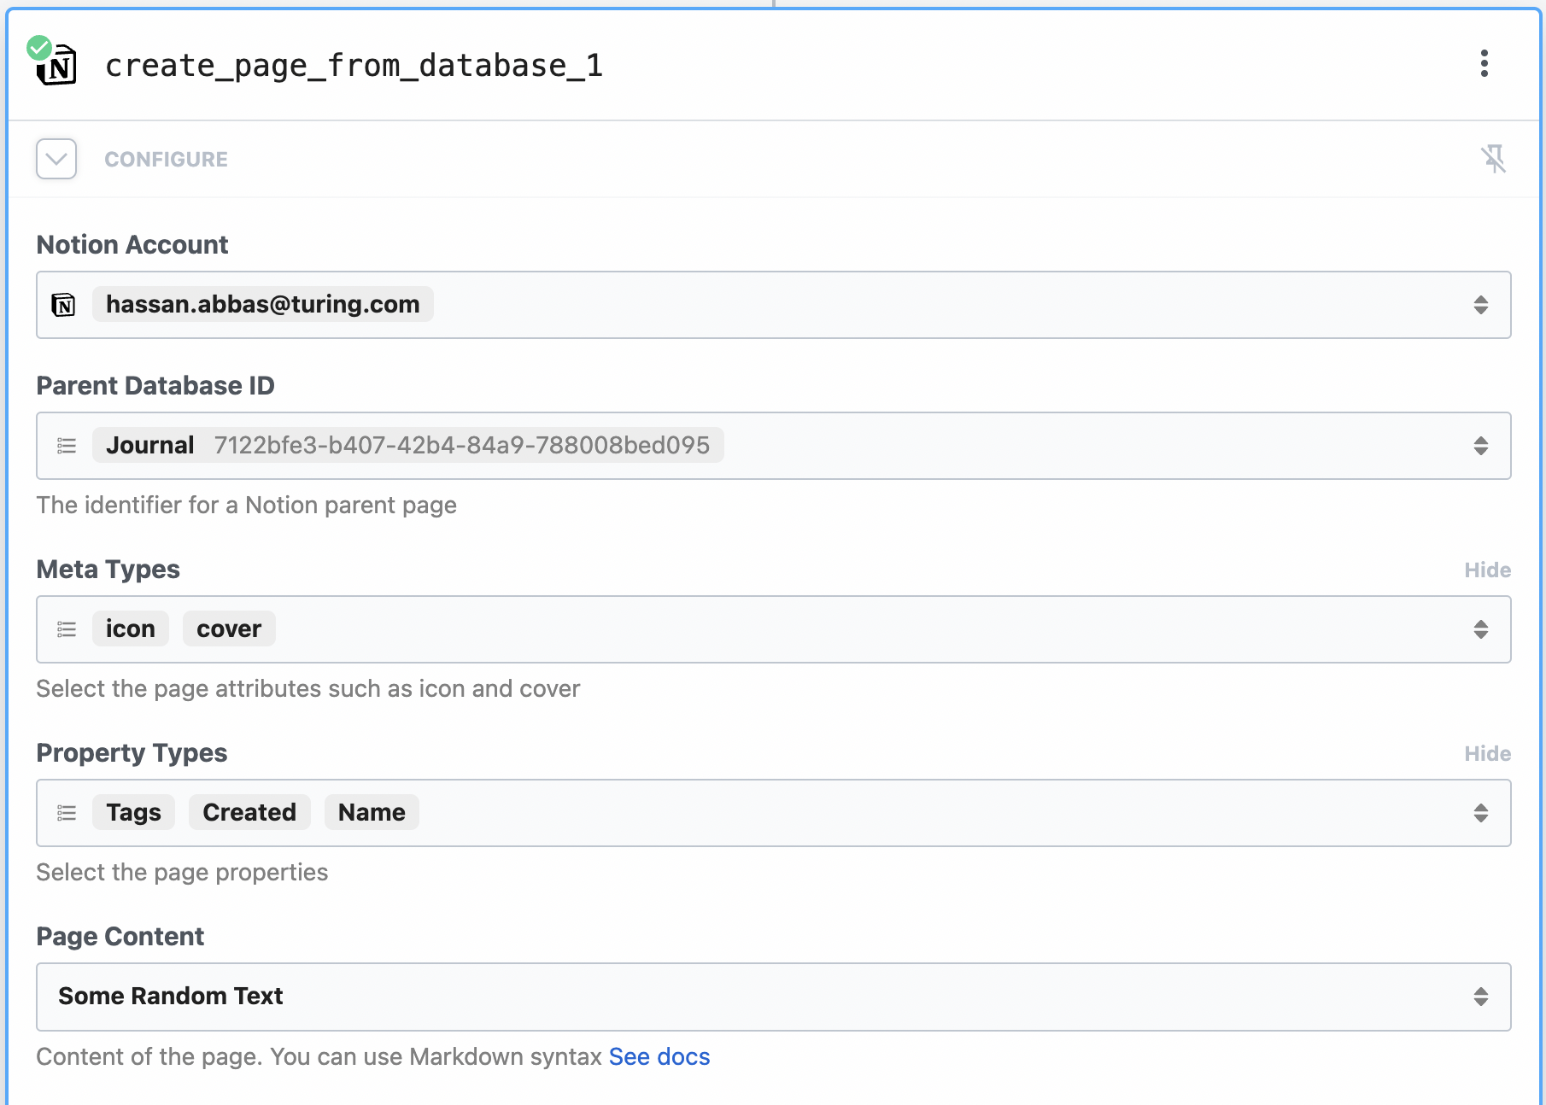Open the Parent Database ID dropdown arrows
Image resolution: width=1546 pixels, height=1105 pixels.
point(1480,446)
